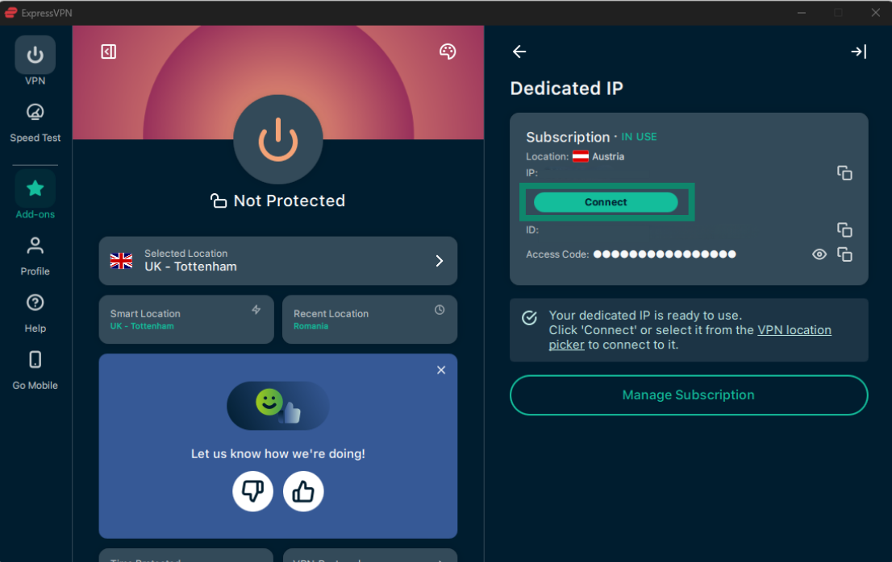
Task: Copy the subscription ID
Action: coord(844,230)
